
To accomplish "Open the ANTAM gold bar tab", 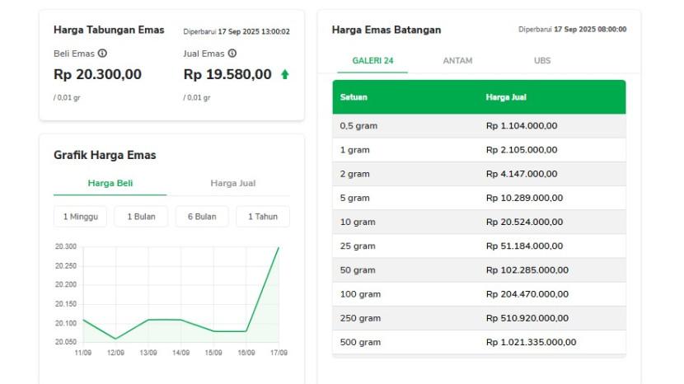I will click(x=457, y=61).
